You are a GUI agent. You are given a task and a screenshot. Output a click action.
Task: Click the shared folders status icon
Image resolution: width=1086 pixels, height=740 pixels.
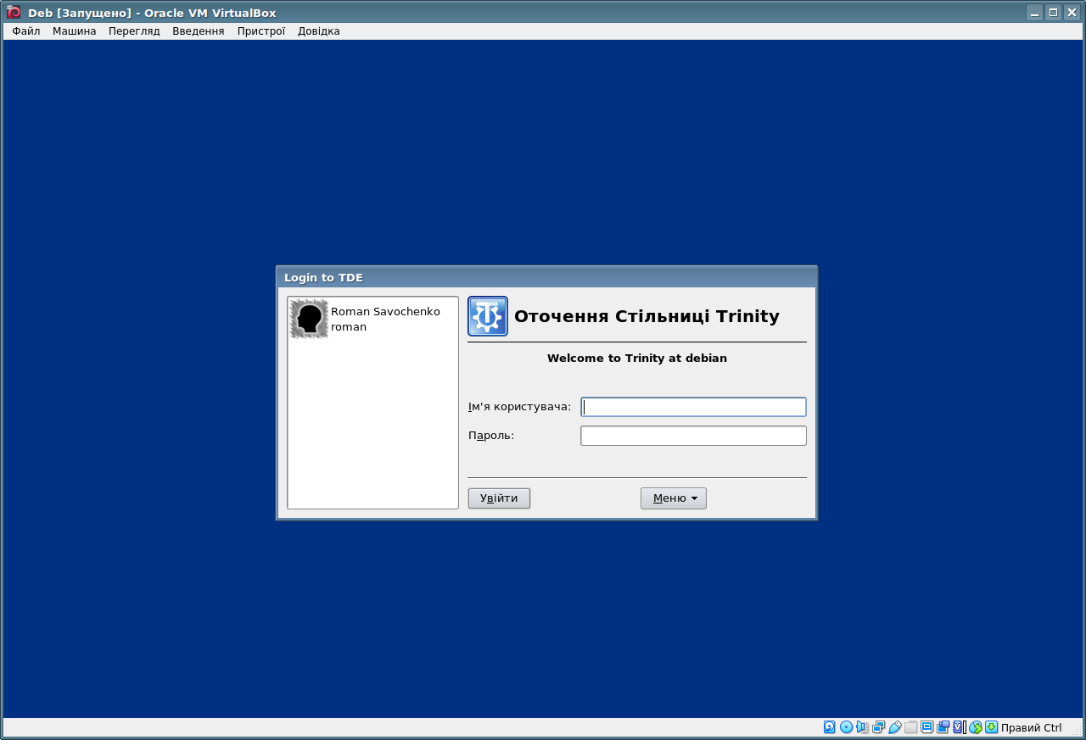pos(910,727)
